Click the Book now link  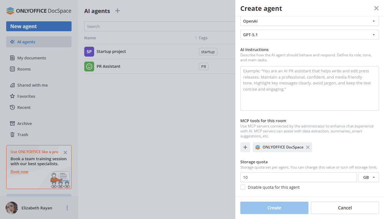(x=19, y=171)
